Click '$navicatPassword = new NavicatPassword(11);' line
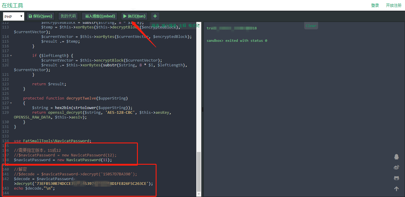 click(x=63, y=160)
